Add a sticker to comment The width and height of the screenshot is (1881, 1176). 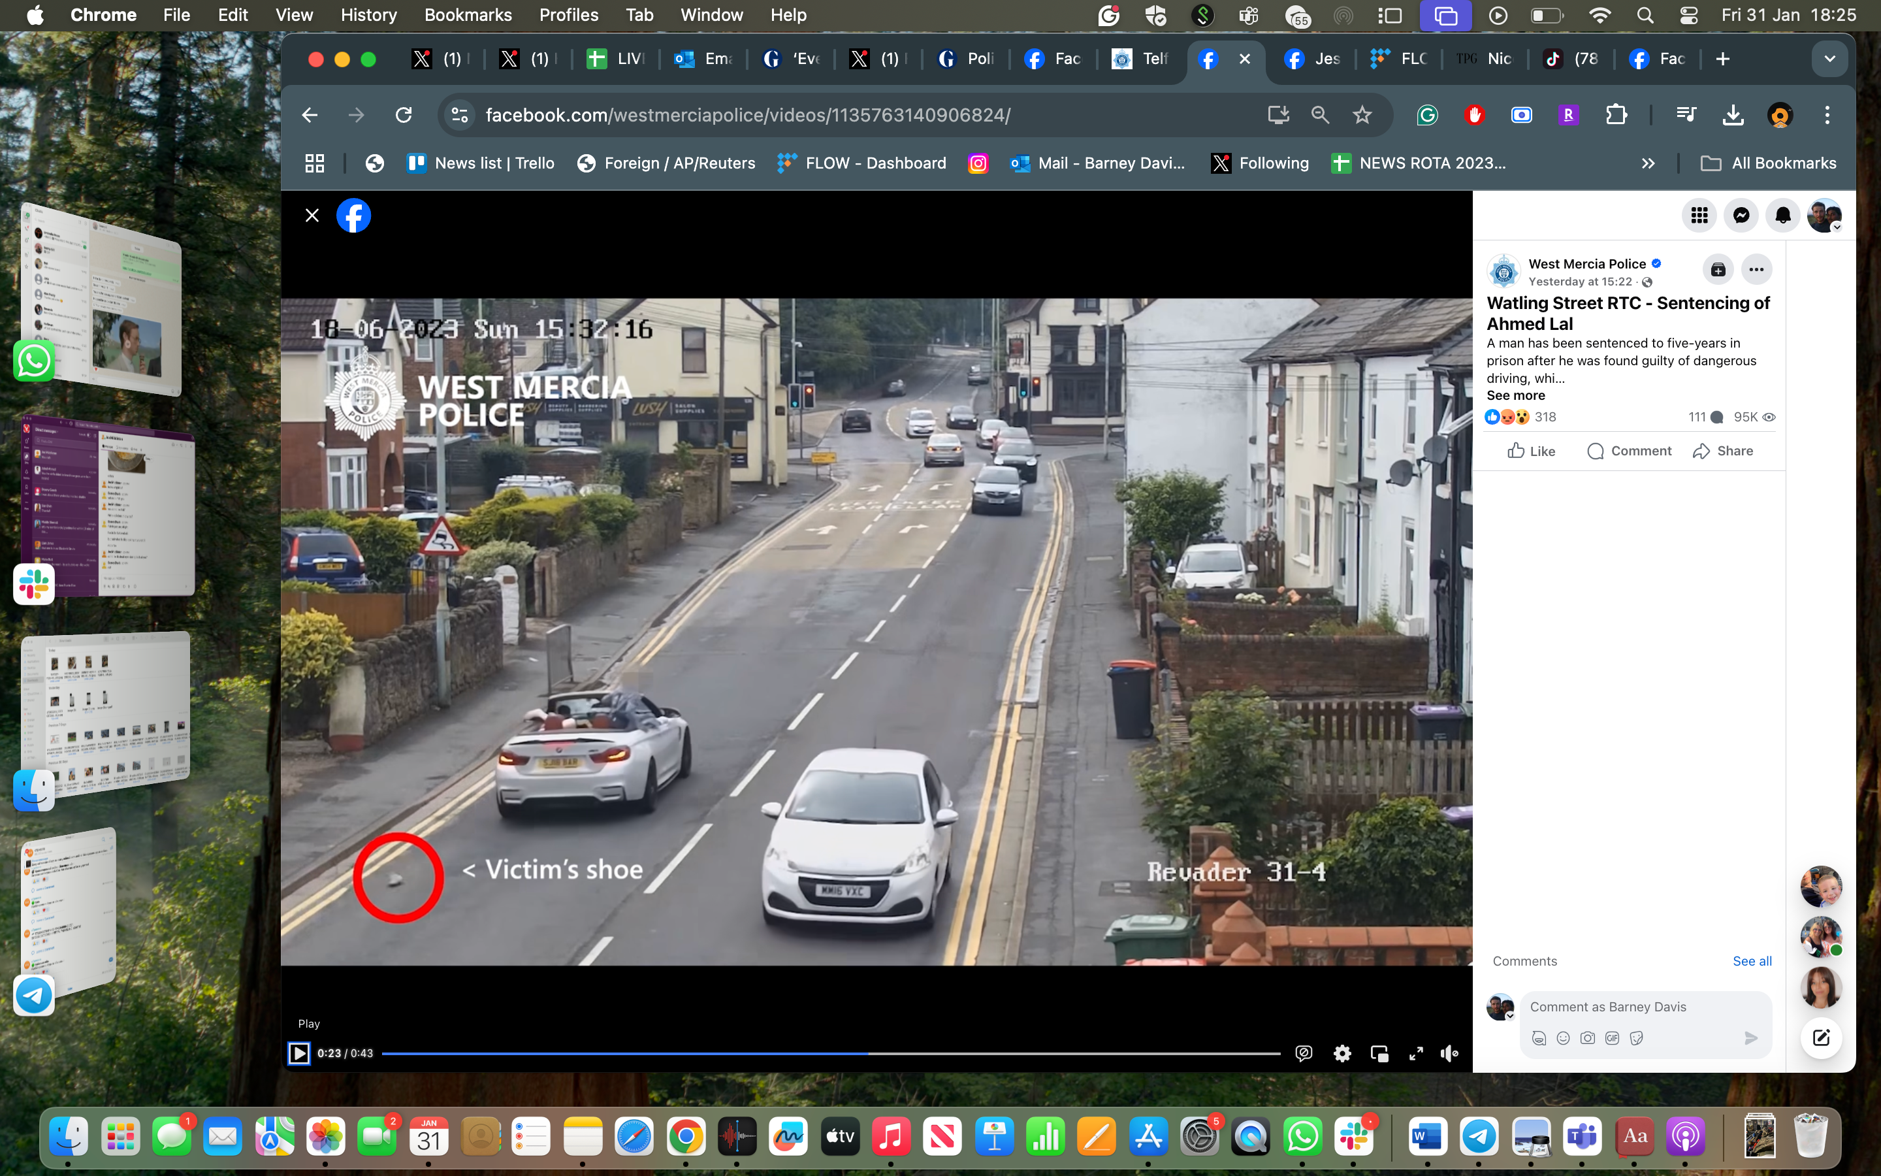(1637, 1037)
